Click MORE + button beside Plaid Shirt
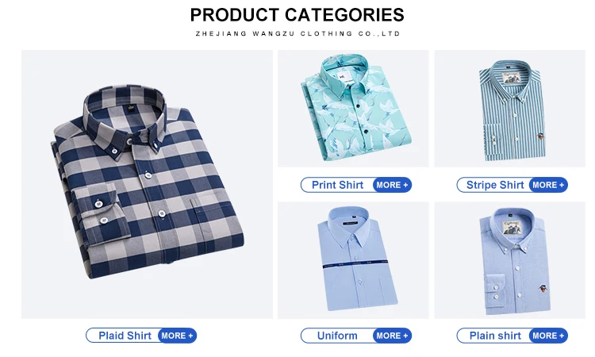The image size is (595, 357). (x=177, y=336)
